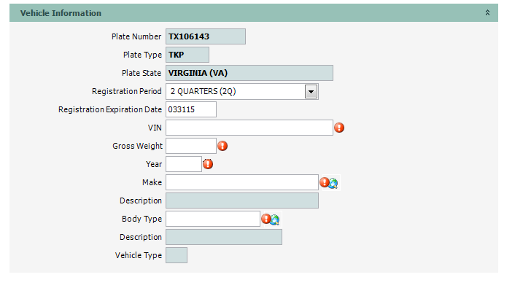The height and width of the screenshot is (288, 523).
Task: Open the Make lookup search icon
Action: (333, 183)
